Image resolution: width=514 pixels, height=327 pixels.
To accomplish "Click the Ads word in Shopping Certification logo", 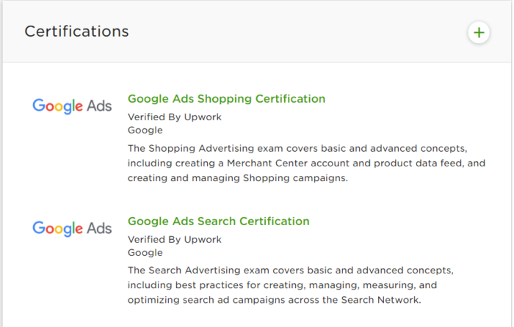I will [x=99, y=106].
